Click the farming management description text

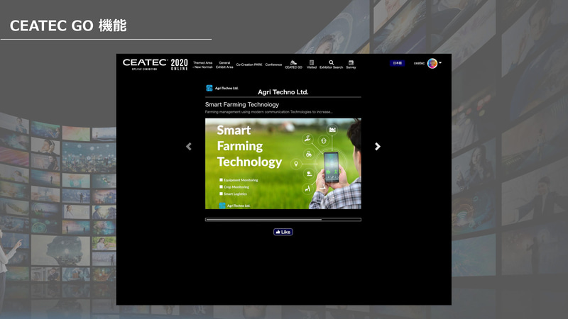269,112
